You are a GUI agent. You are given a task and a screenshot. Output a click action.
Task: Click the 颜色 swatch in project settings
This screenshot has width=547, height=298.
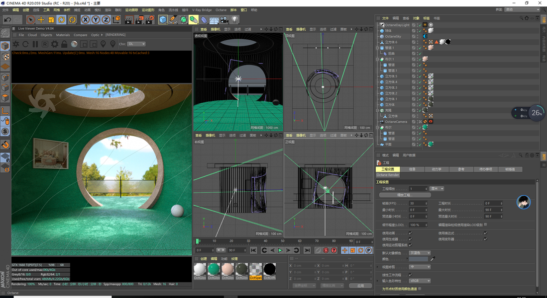click(x=418, y=259)
